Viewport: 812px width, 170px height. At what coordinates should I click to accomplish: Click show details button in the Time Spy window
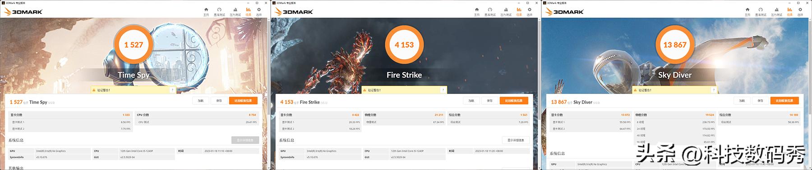[x=245, y=140]
